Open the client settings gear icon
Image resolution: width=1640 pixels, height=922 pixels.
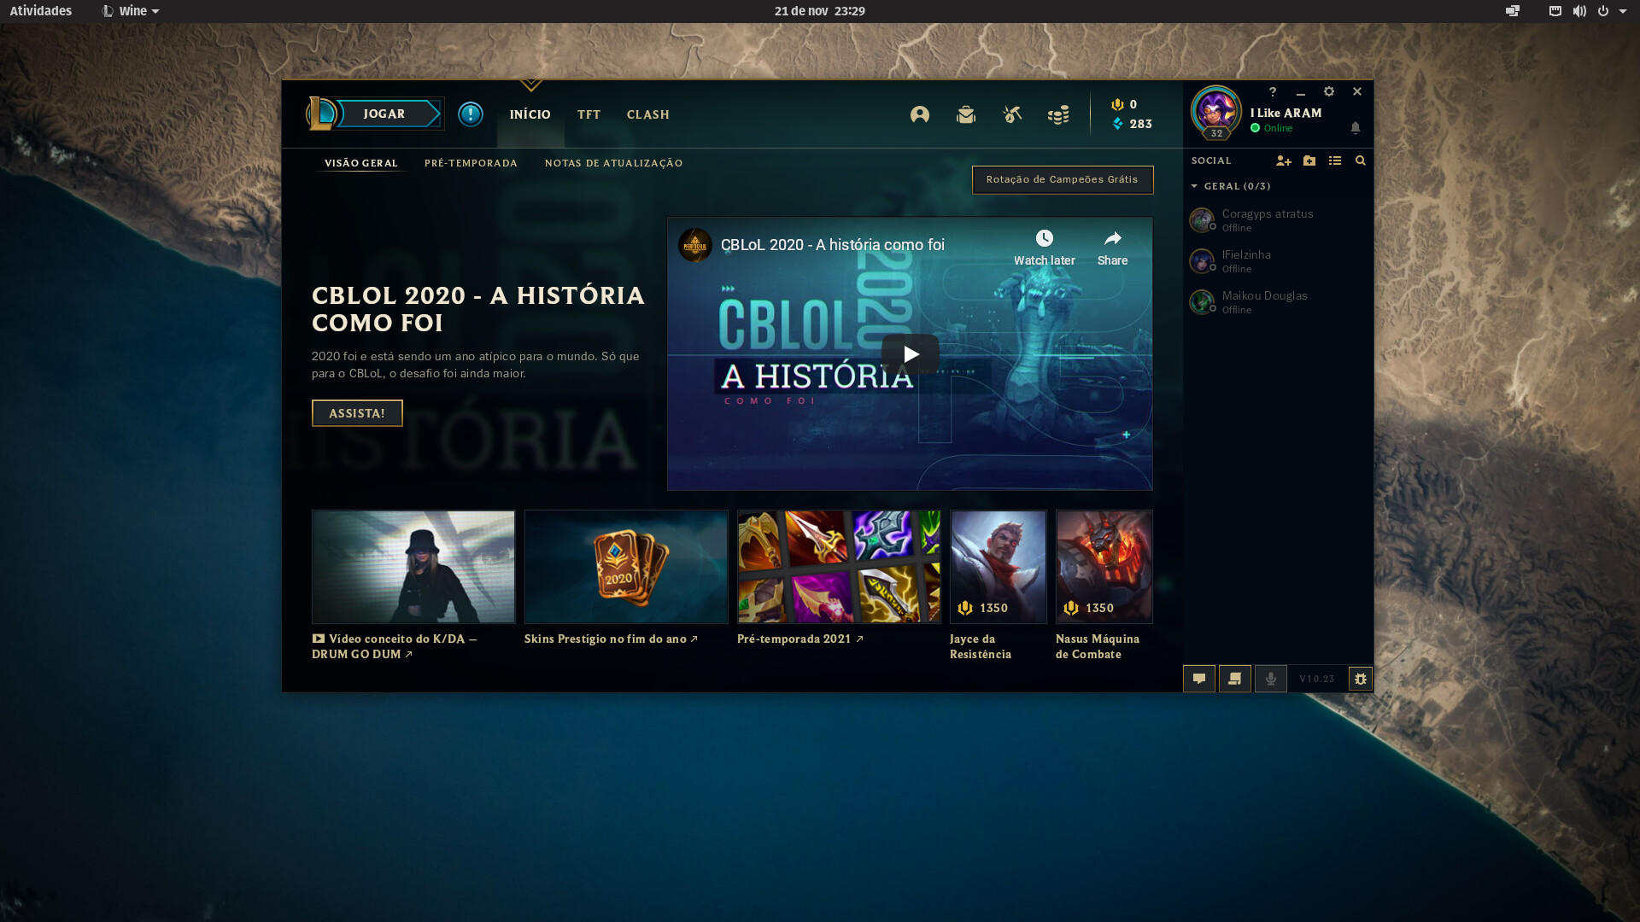1329,91
